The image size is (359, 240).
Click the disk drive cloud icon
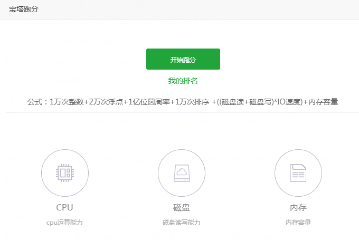(182, 173)
